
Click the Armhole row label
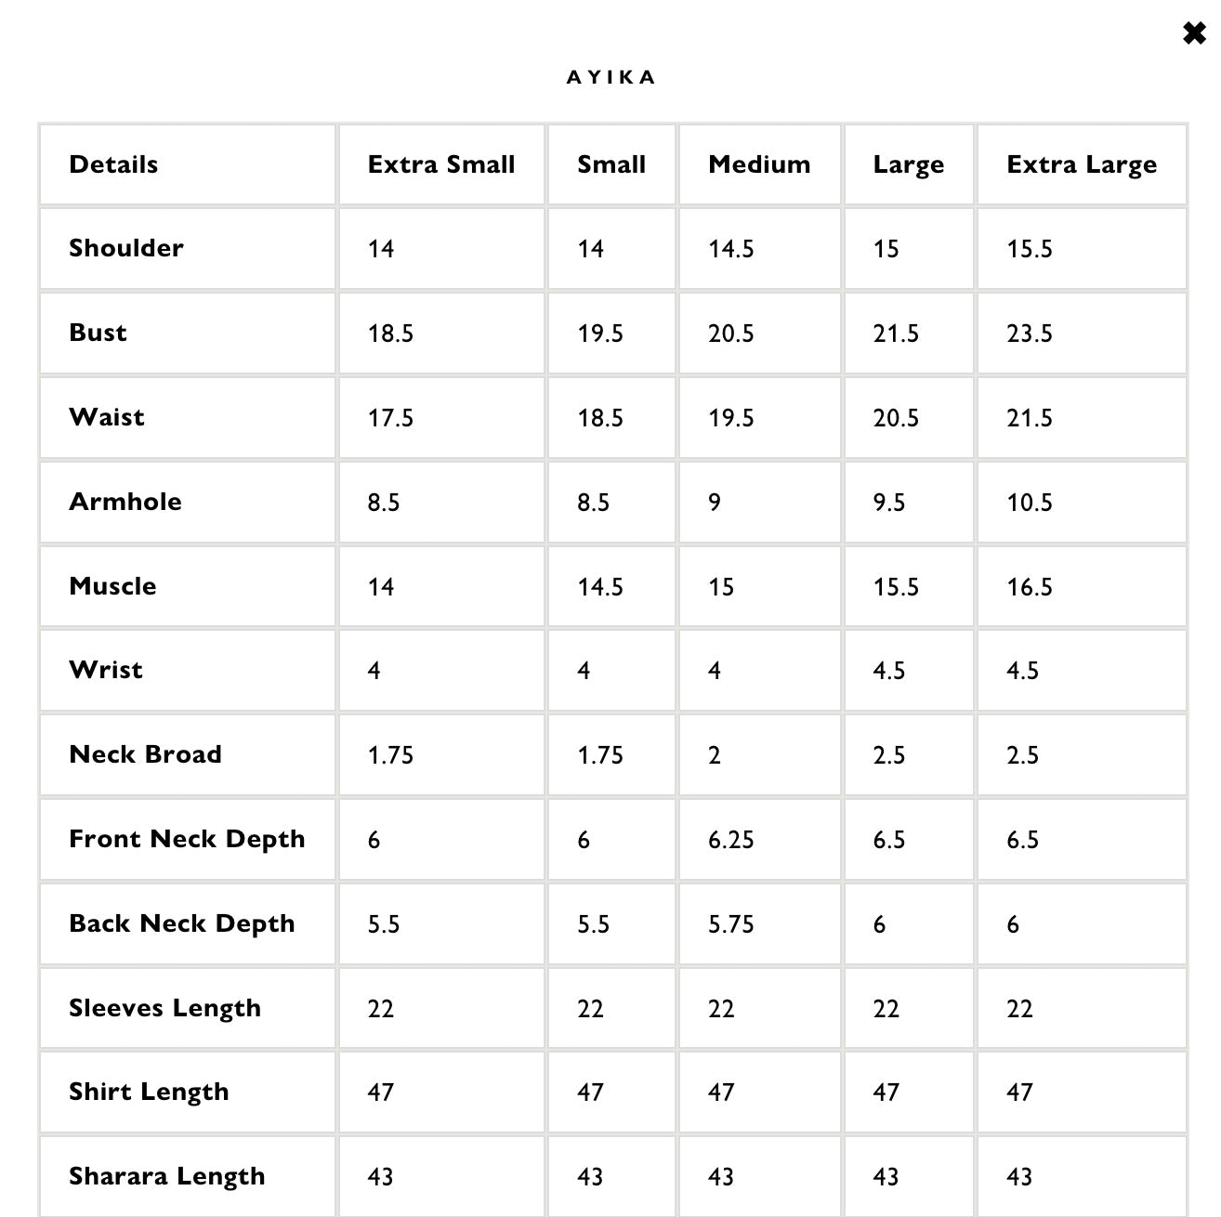(125, 502)
